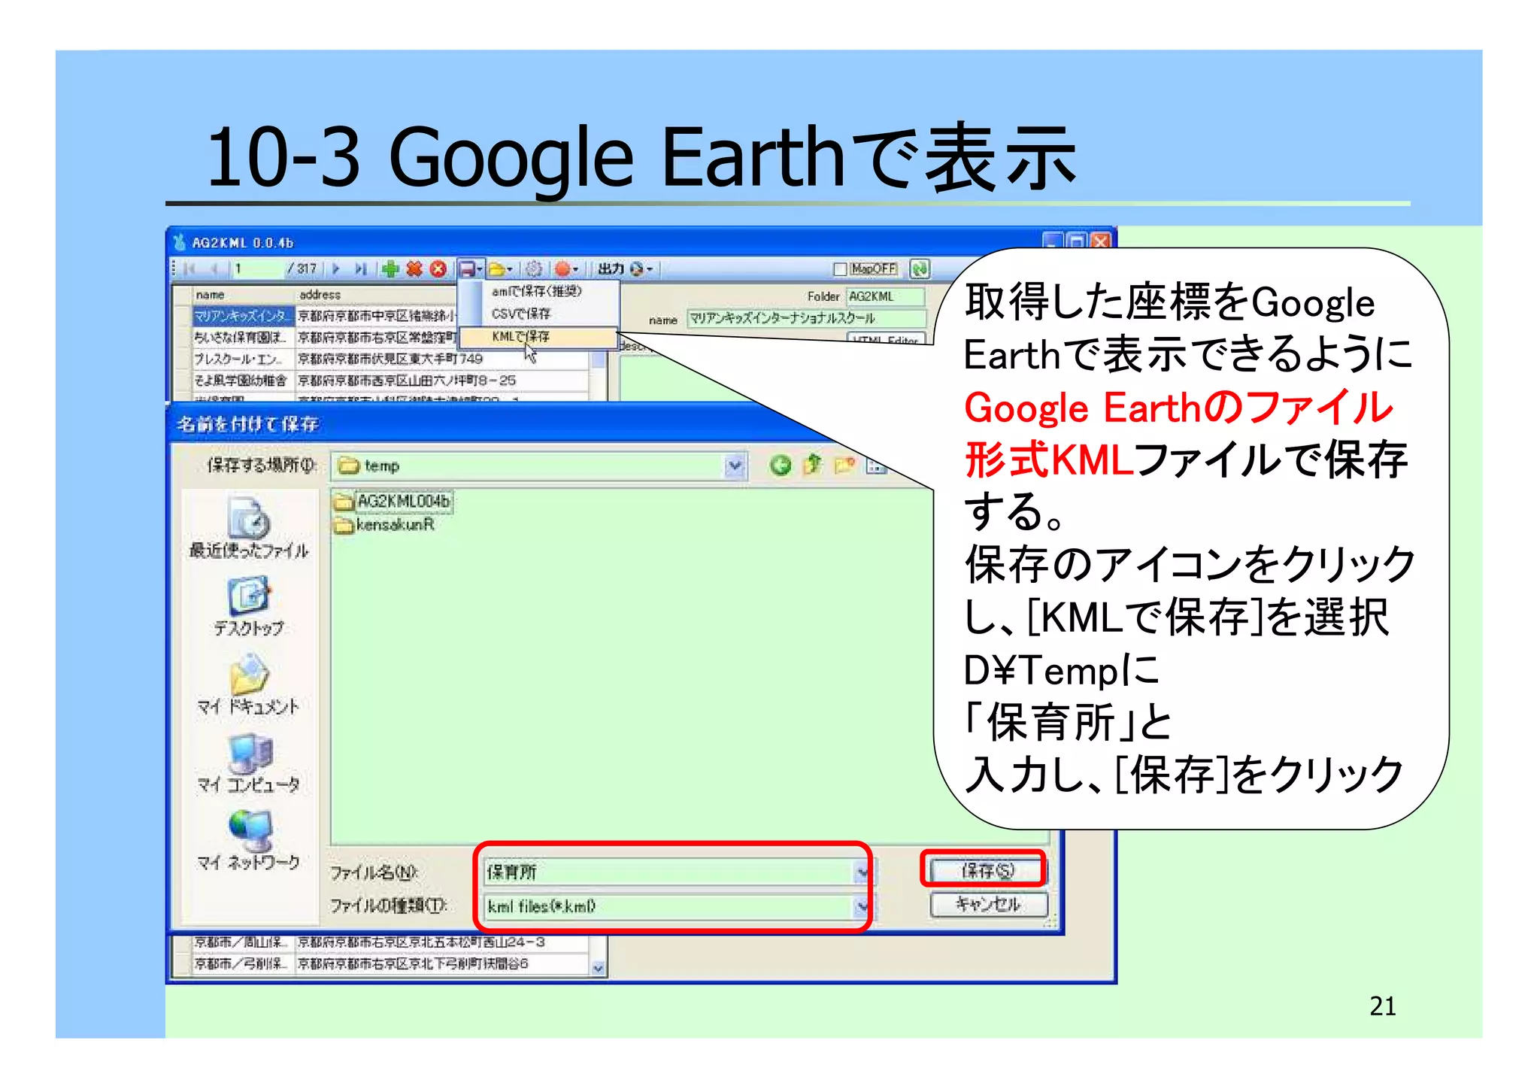Image resolution: width=1540 pixels, height=1089 pixels.
Task: Open the 出力 globe dropdown arrow
Action: click(650, 269)
